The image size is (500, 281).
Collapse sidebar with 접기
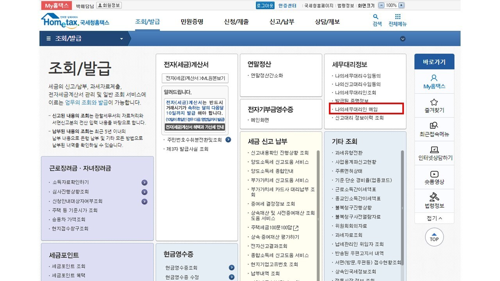tap(434, 219)
